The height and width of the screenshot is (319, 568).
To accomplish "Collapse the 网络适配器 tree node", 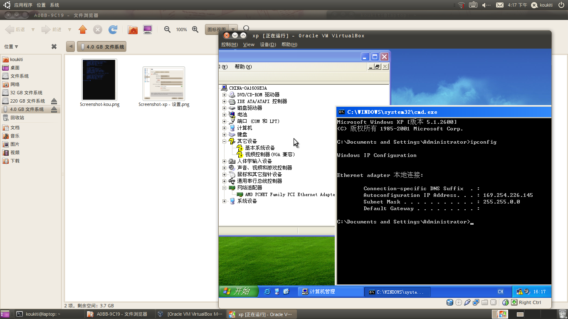I will pos(225,188).
